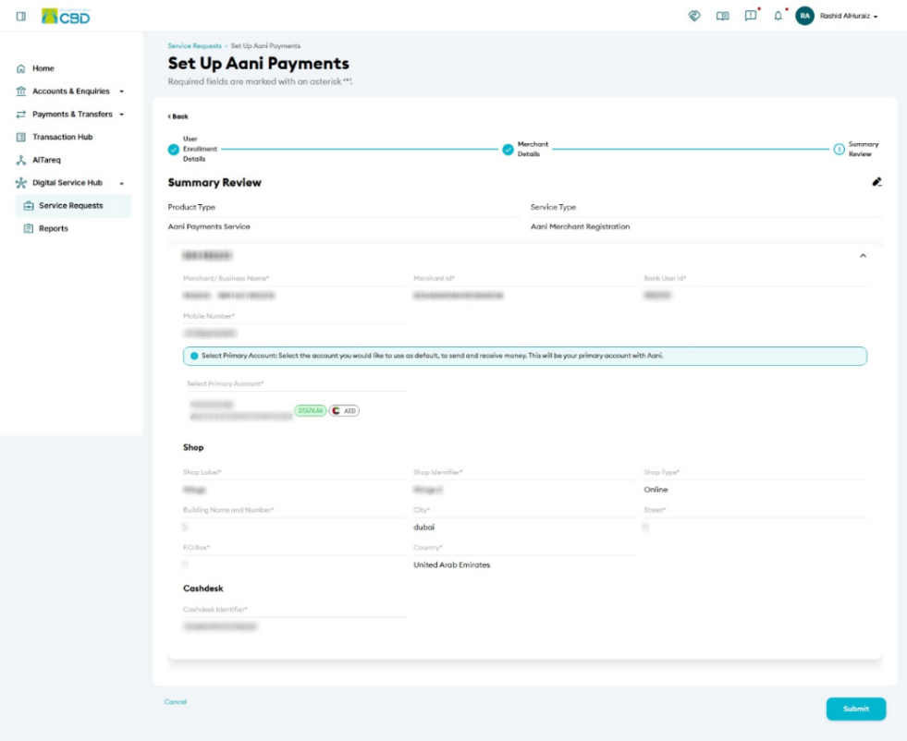Image resolution: width=907 pixels, height=741 pixels.
Task: Click the Accounts & Enquiries bank icon
Action: tap(21, 91)
